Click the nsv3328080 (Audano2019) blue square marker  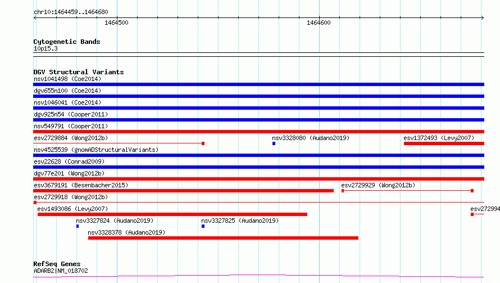pyautogui.click(x=274, y=143)
